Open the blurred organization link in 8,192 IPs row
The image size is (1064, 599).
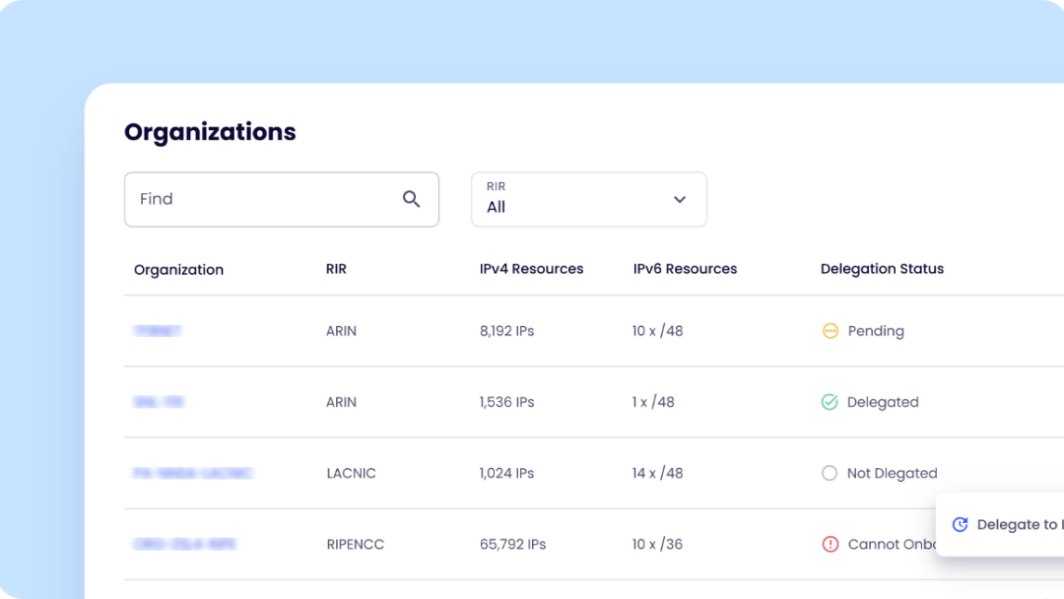click(158, 331)
